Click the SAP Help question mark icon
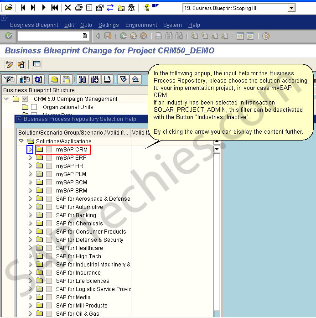 click(x=265, y=36)
